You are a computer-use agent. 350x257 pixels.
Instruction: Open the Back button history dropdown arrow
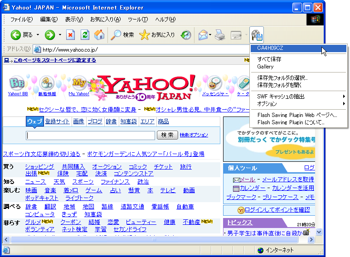click(x=38, y=35)
